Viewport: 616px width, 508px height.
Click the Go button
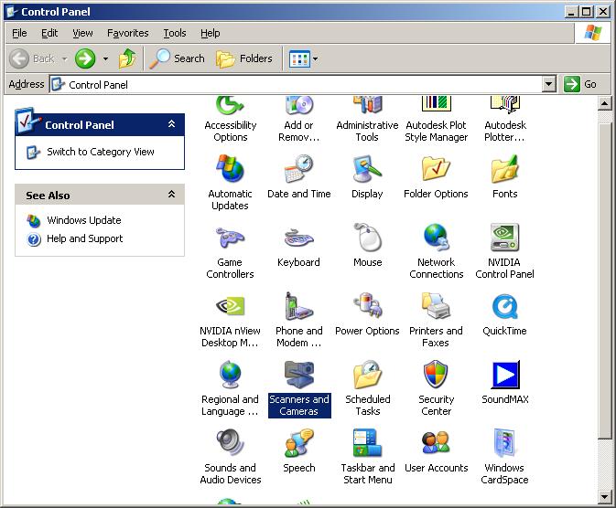[580, 84]
